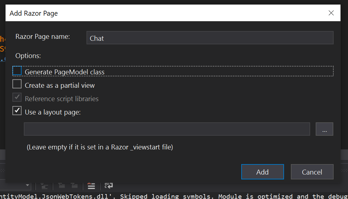The width and height of the screenshot is (348, 199).
Task: Click the layout page path text box
Action: point(167,129)
